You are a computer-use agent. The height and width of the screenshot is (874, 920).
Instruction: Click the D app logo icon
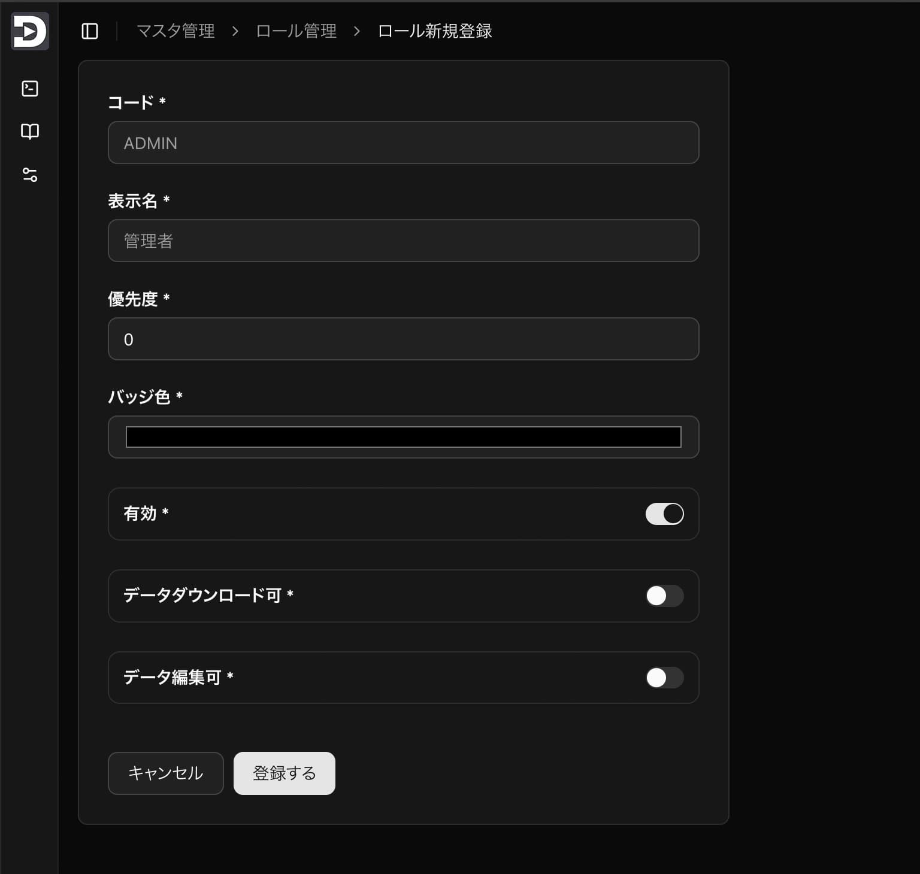pos(30,31)
